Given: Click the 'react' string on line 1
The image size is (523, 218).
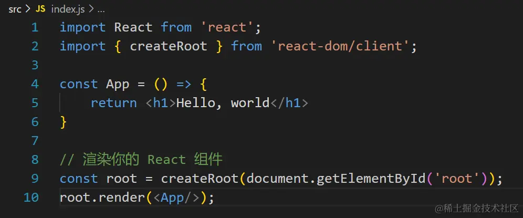Looking at the screenshot, I should tap(227, 27).
